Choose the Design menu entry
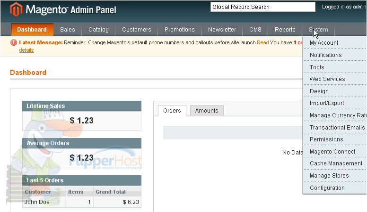Image resolution: width=367 pixels, height=212 pixels. 334,91
